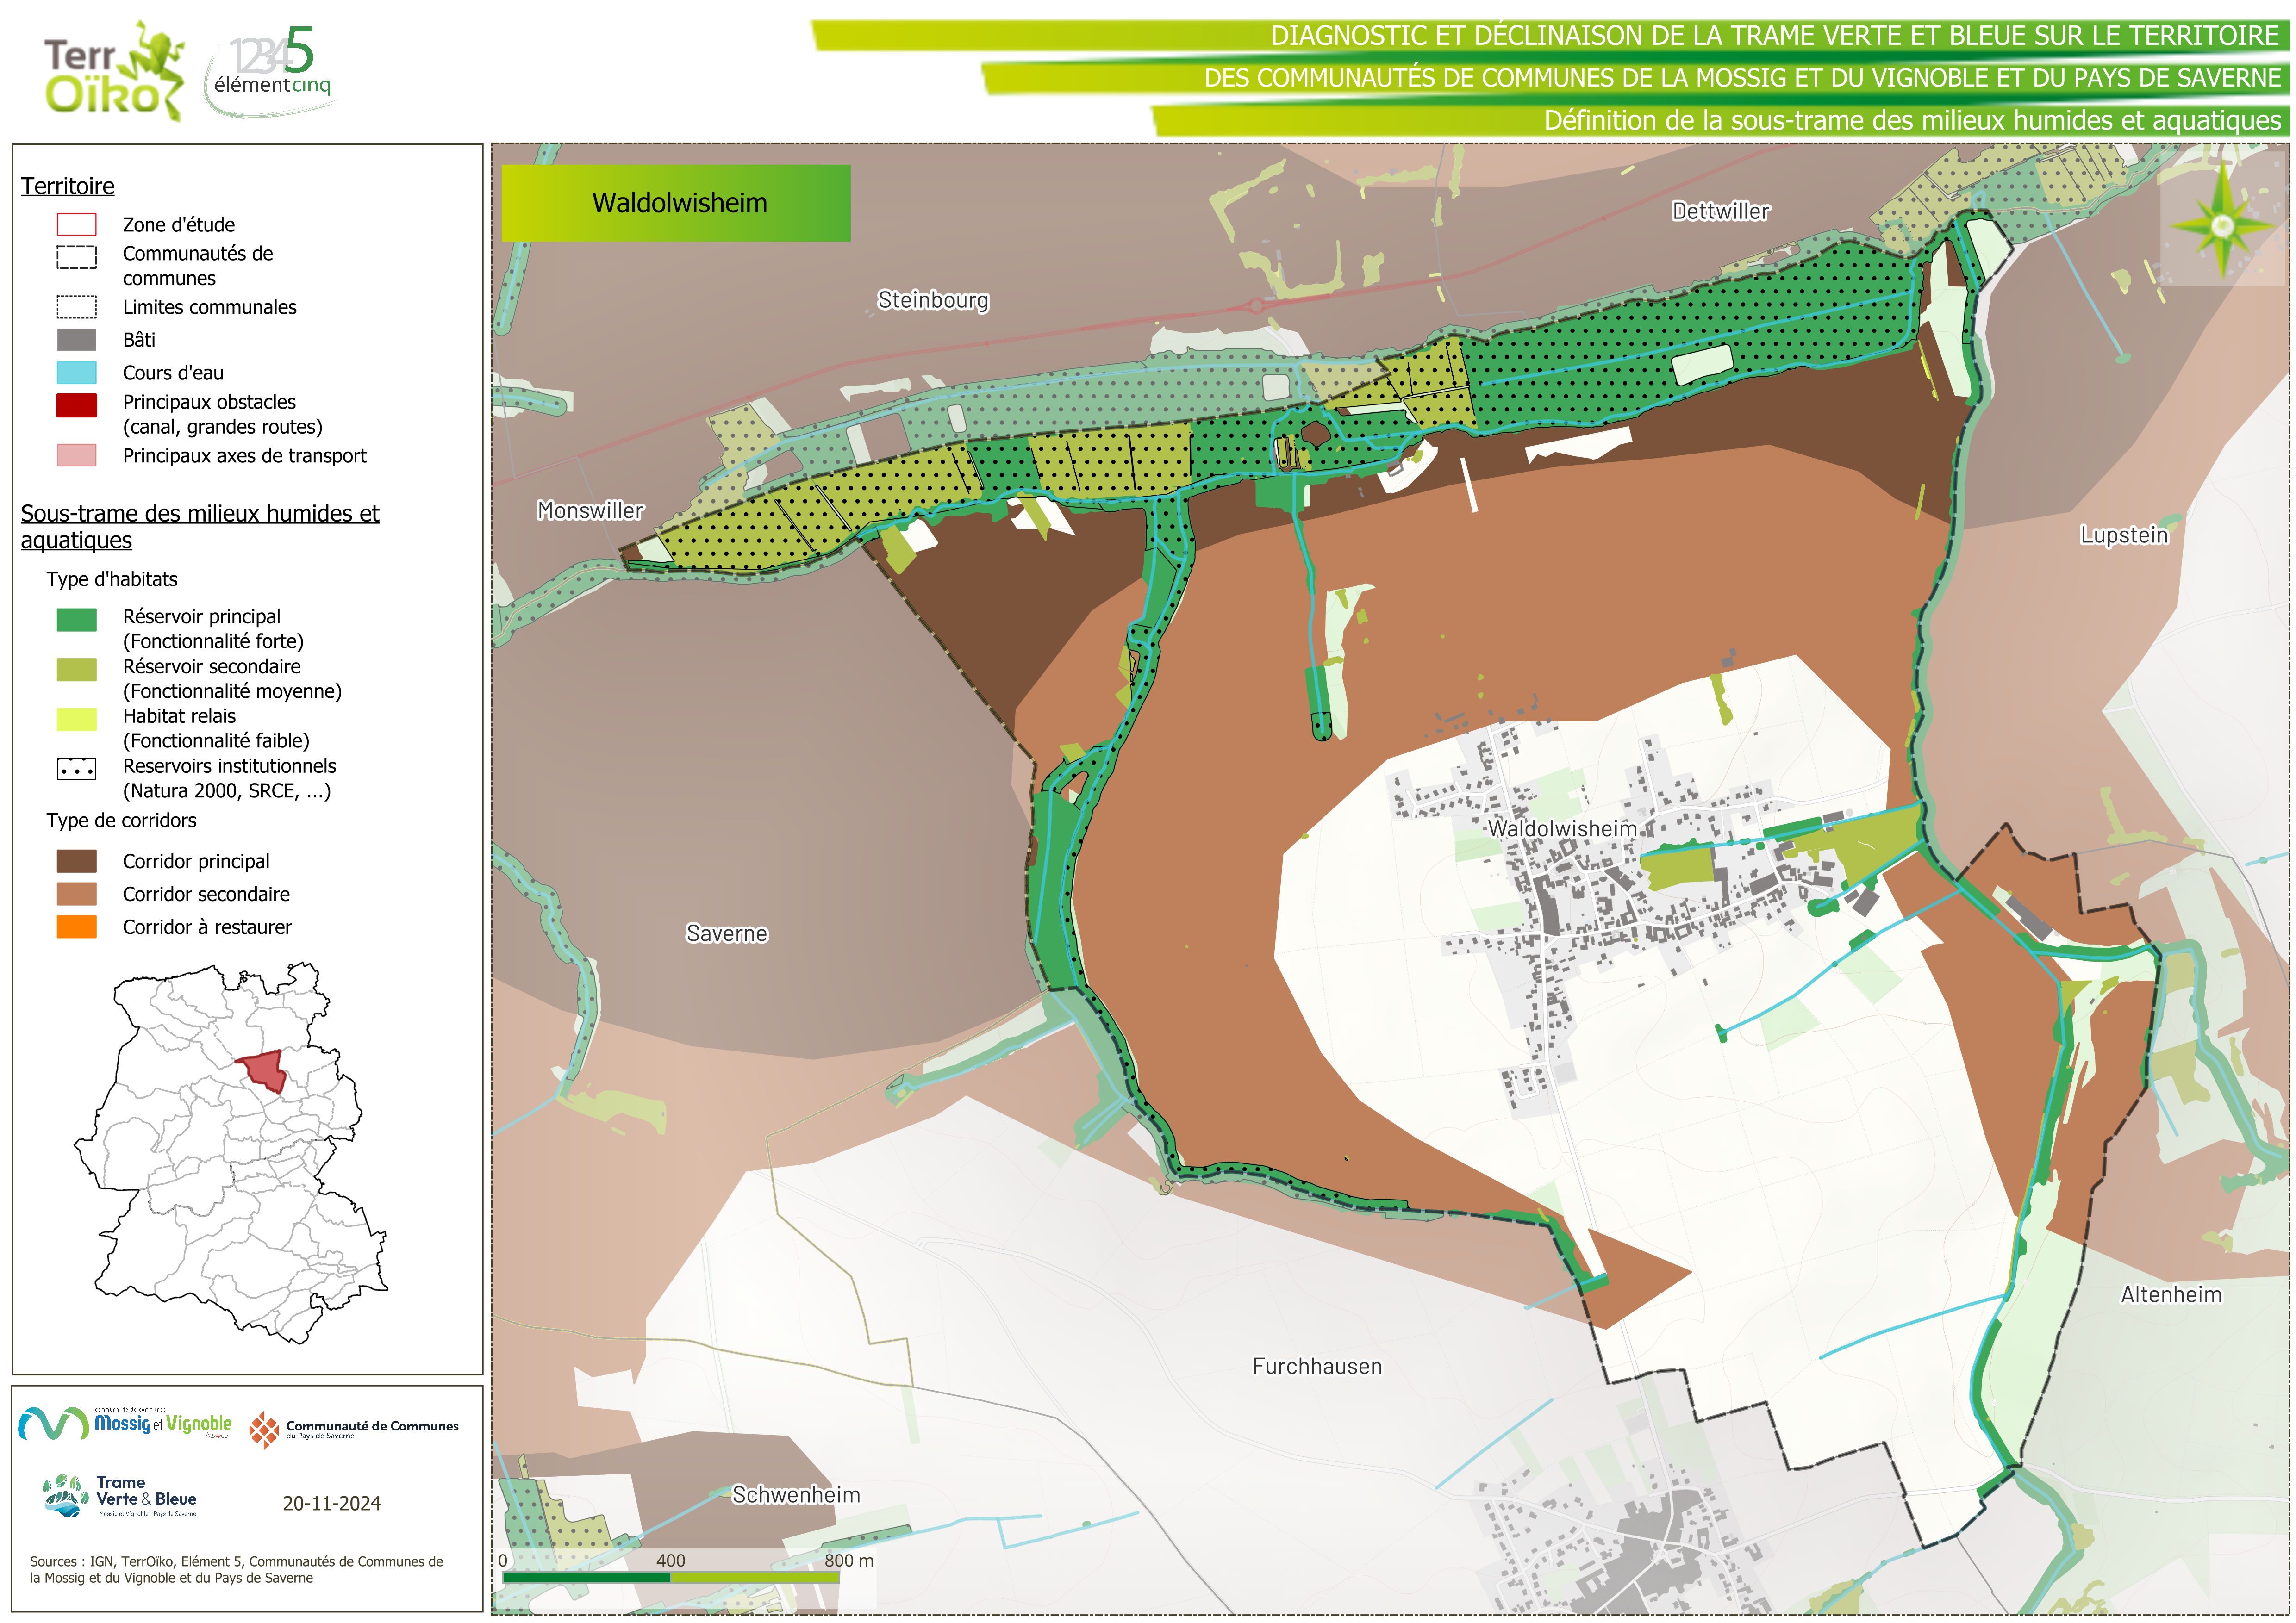Viewport: 2296px width, 1623px height.
Task: Click the Zone d'étude red outline symbol
Action: [x=77, y=224]
